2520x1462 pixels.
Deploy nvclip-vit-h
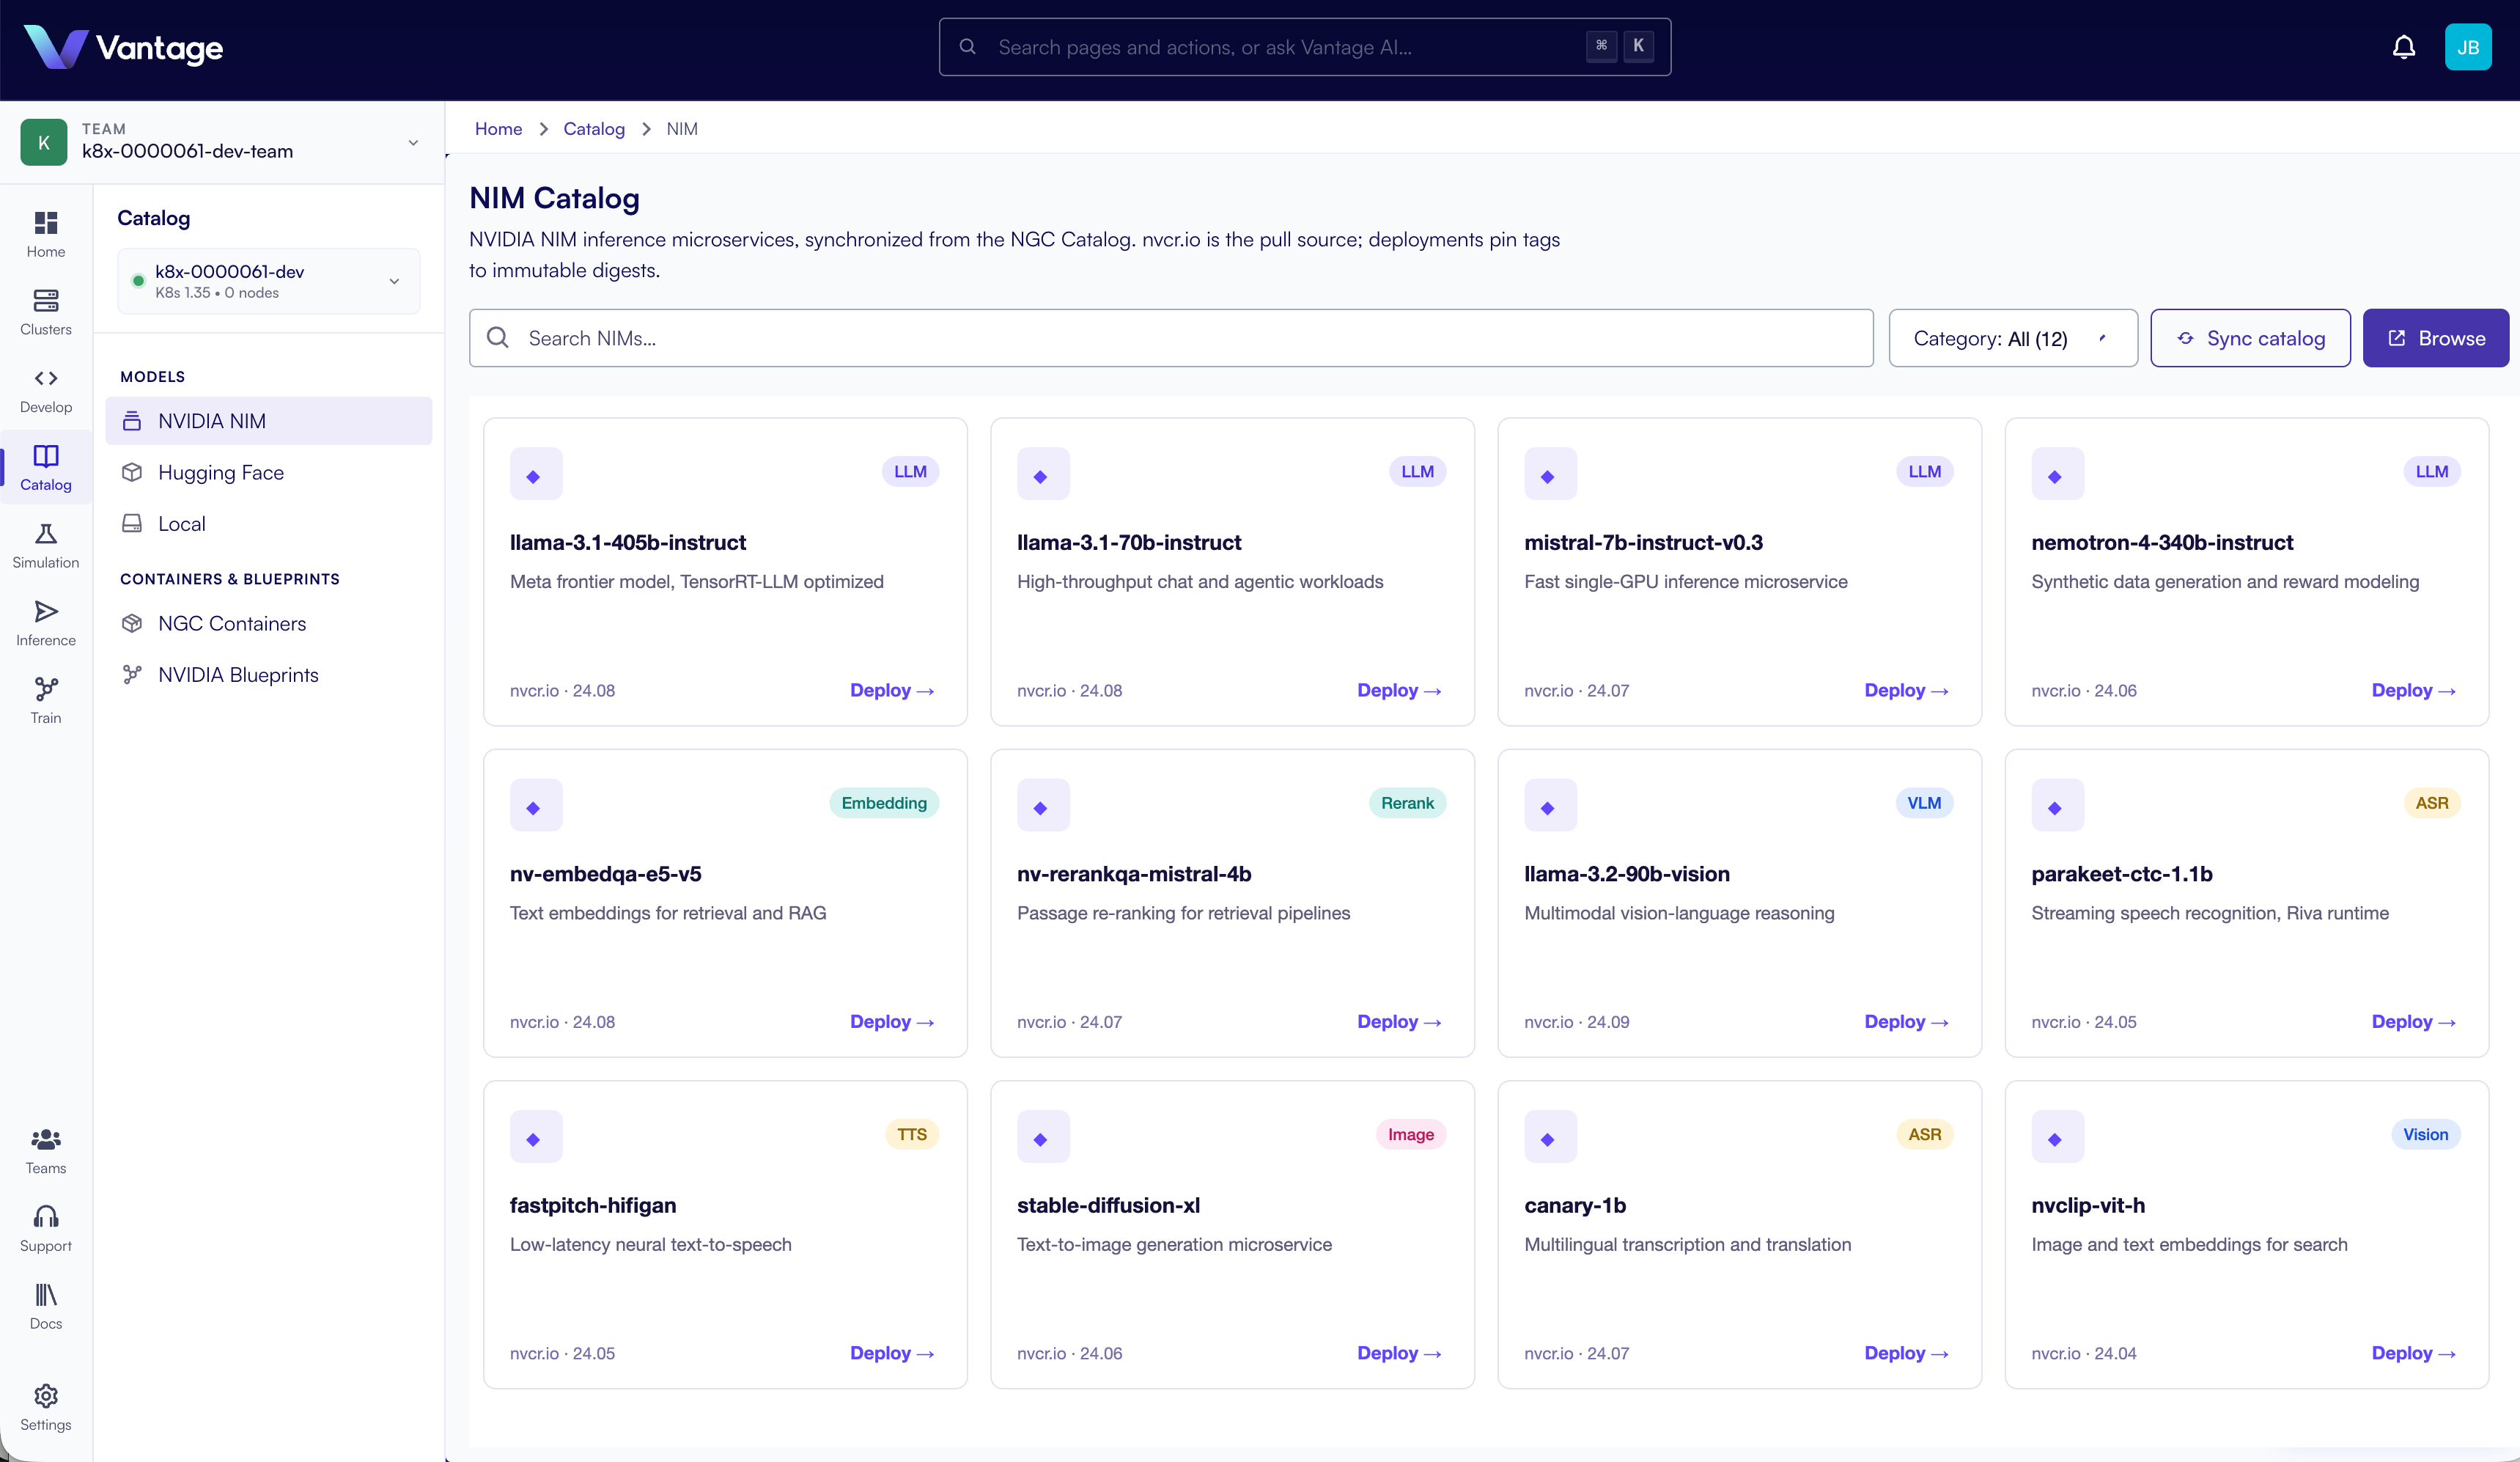point(2413,1352)
